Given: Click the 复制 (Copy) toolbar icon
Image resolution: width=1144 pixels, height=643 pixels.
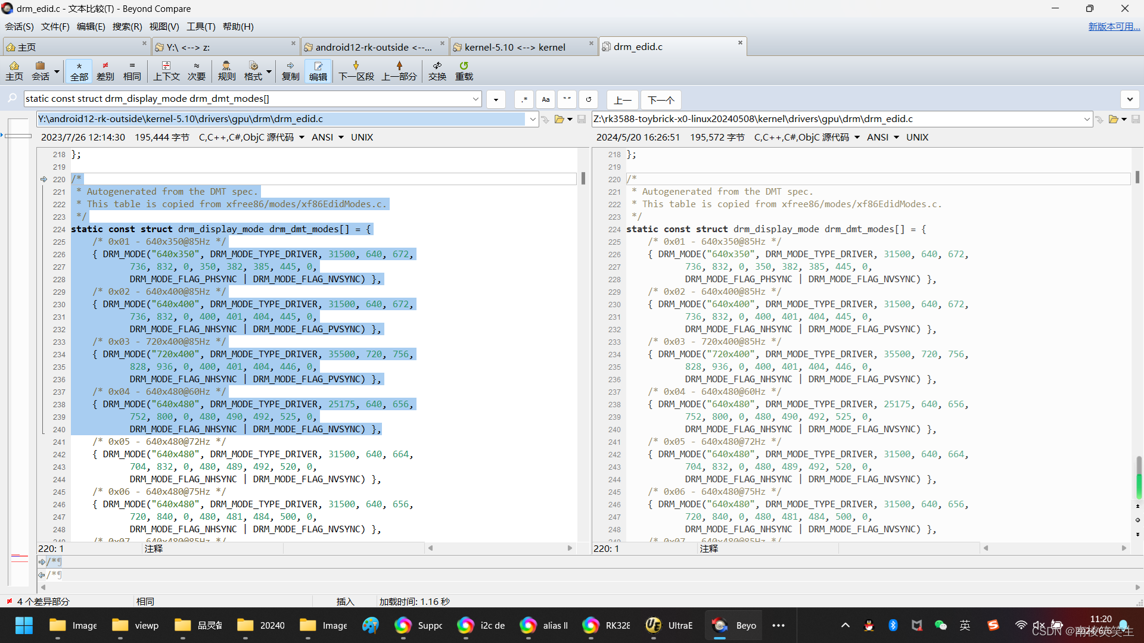Looking at the screenshot, I should [291, 71].
